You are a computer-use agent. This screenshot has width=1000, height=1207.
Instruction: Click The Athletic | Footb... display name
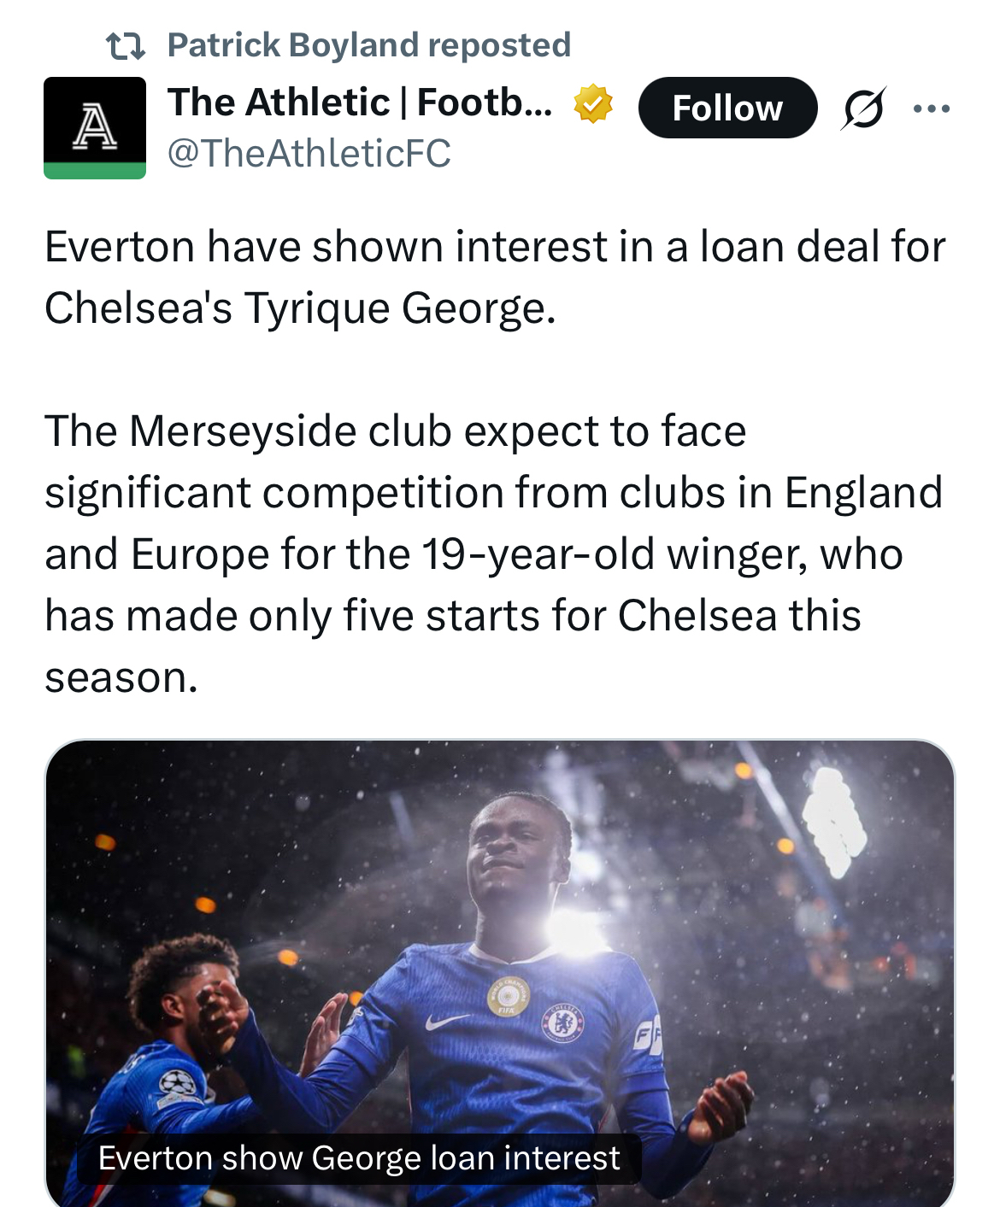coord(360,103)
